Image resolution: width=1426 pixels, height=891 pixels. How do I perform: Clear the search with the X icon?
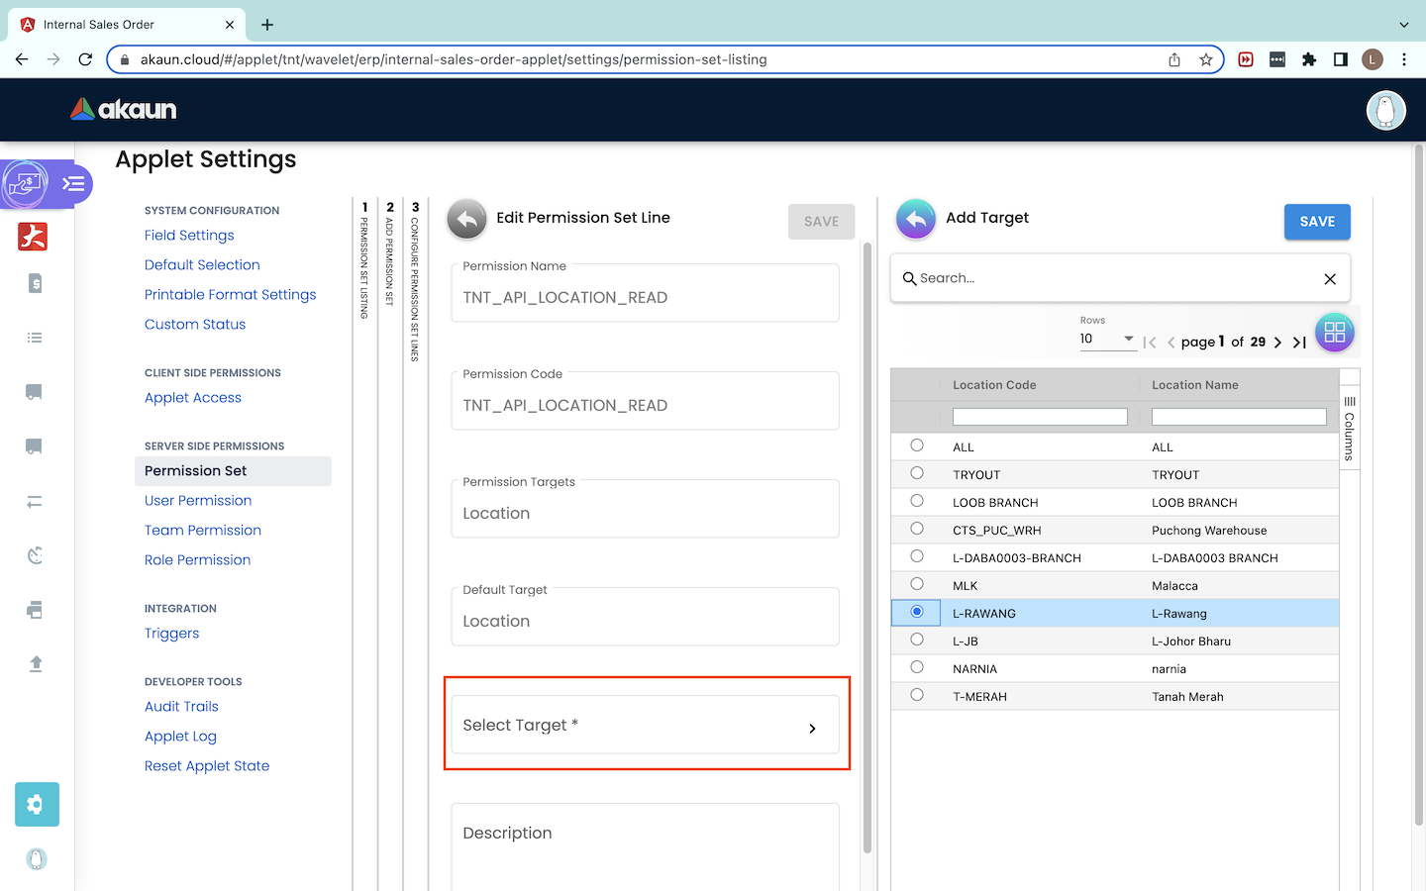click(x=1330, y=279)
